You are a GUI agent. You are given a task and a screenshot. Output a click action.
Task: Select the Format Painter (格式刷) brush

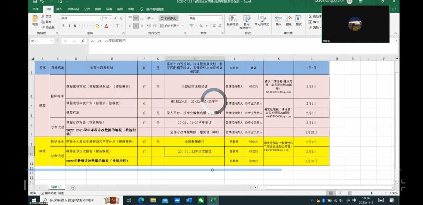coord(43,27)
